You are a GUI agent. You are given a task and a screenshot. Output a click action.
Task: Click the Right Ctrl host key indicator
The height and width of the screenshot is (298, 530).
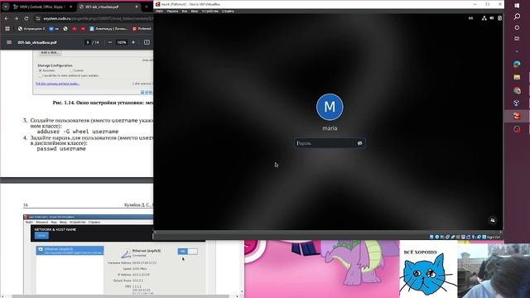pos(494,238)
